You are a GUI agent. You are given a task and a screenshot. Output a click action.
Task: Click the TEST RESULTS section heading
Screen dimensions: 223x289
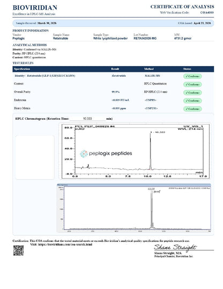click(23, 63)
